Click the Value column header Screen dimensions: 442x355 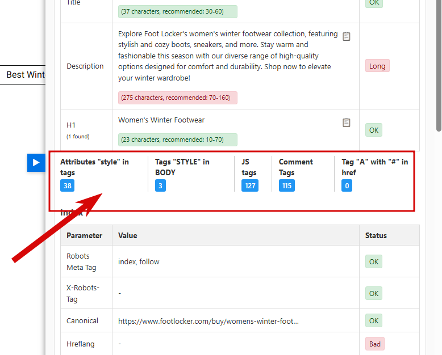(x=128, y=235)
